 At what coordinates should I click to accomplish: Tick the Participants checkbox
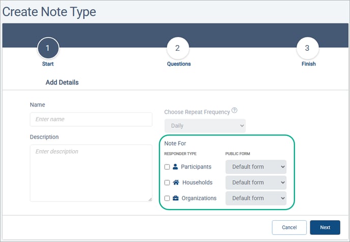click(167, 167)
